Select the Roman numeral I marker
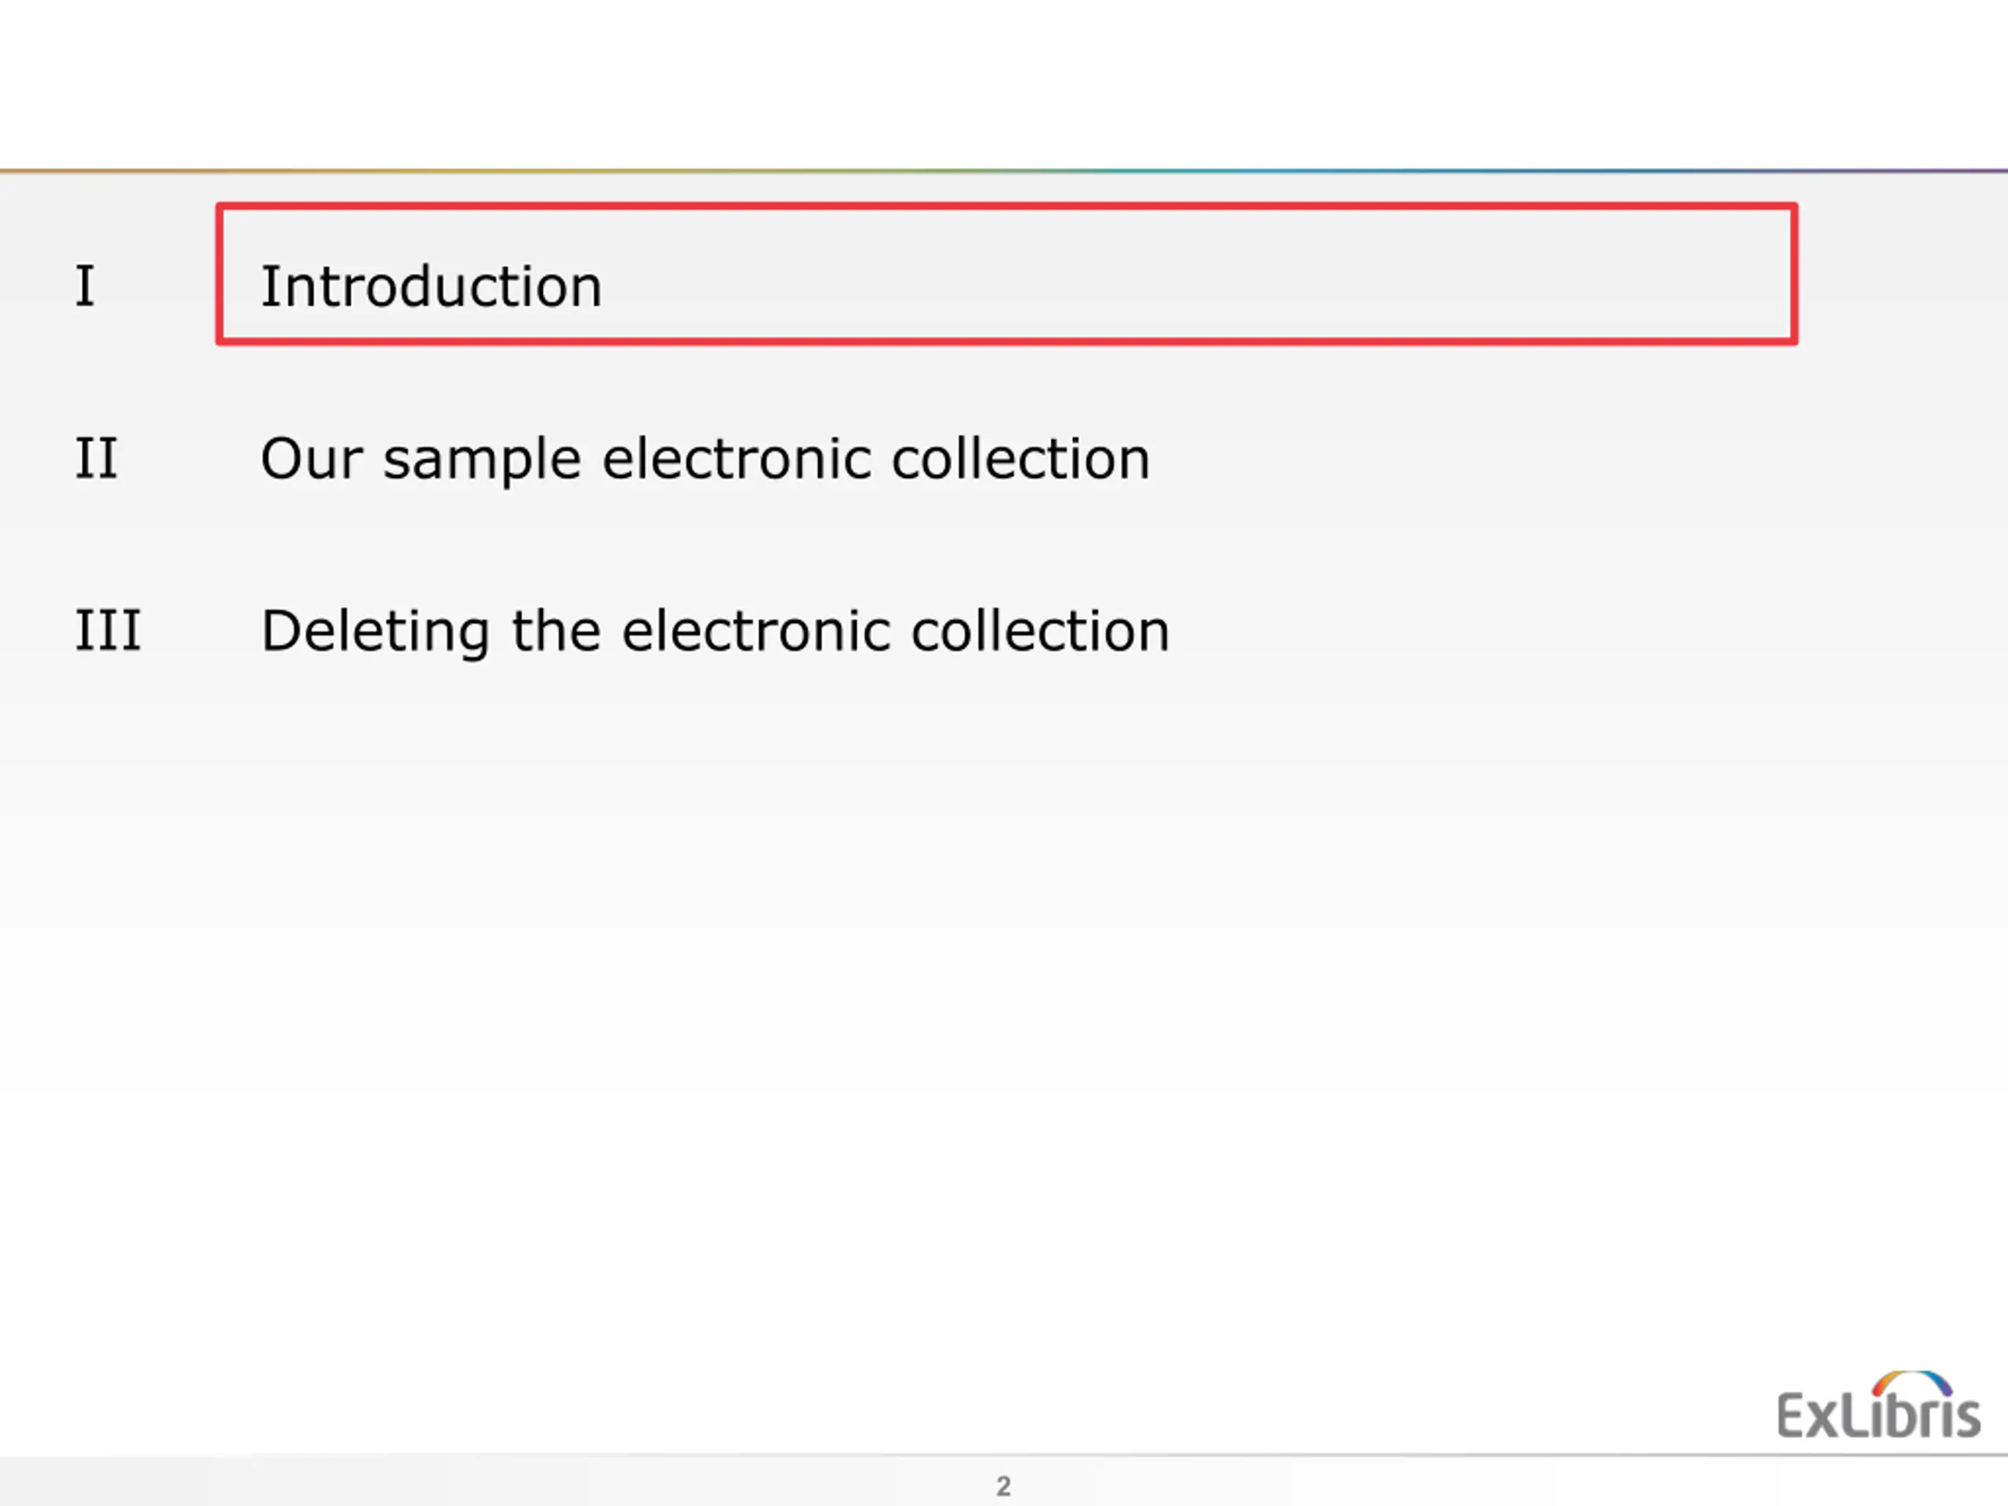Screen dimensions: 2008x1506 85,286
